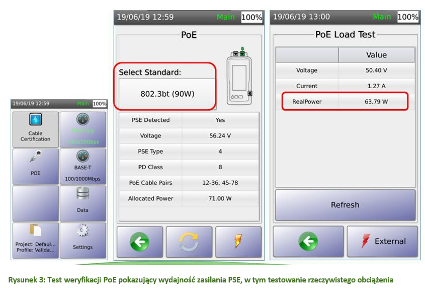Tap the External load button
Viewport: 425px width, 288px height.
[x=382, y=241]
